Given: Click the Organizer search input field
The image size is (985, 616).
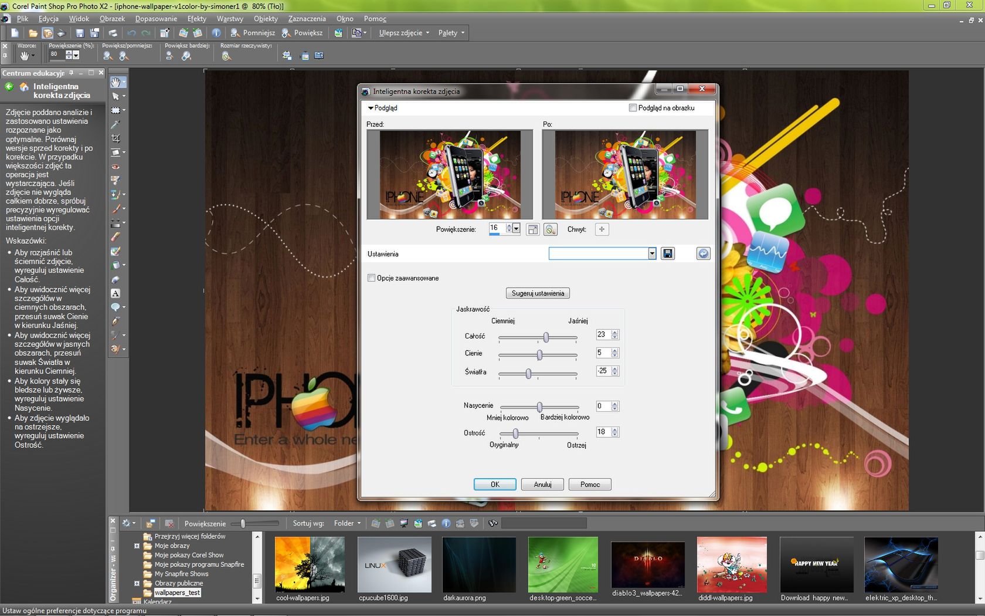Looking at the screenshot, I should click(544, 523).
